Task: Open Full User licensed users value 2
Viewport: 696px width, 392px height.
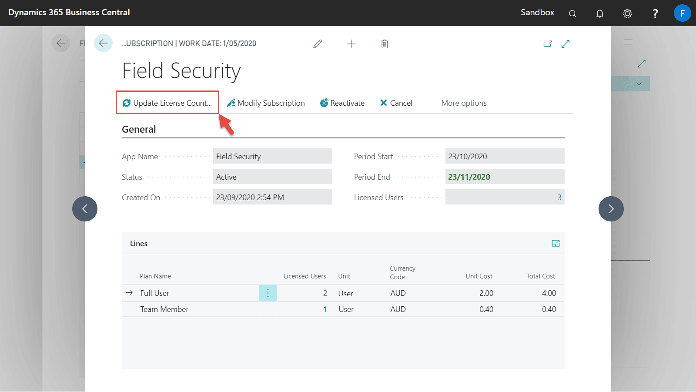Action: (x=325, y=293)
